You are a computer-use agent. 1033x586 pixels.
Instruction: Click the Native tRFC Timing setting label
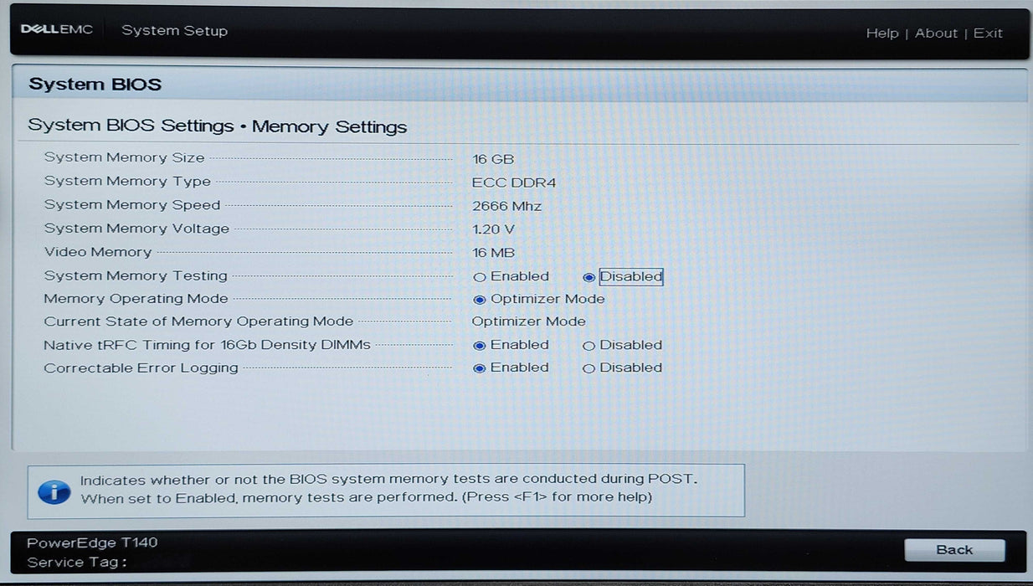(207, 345)
